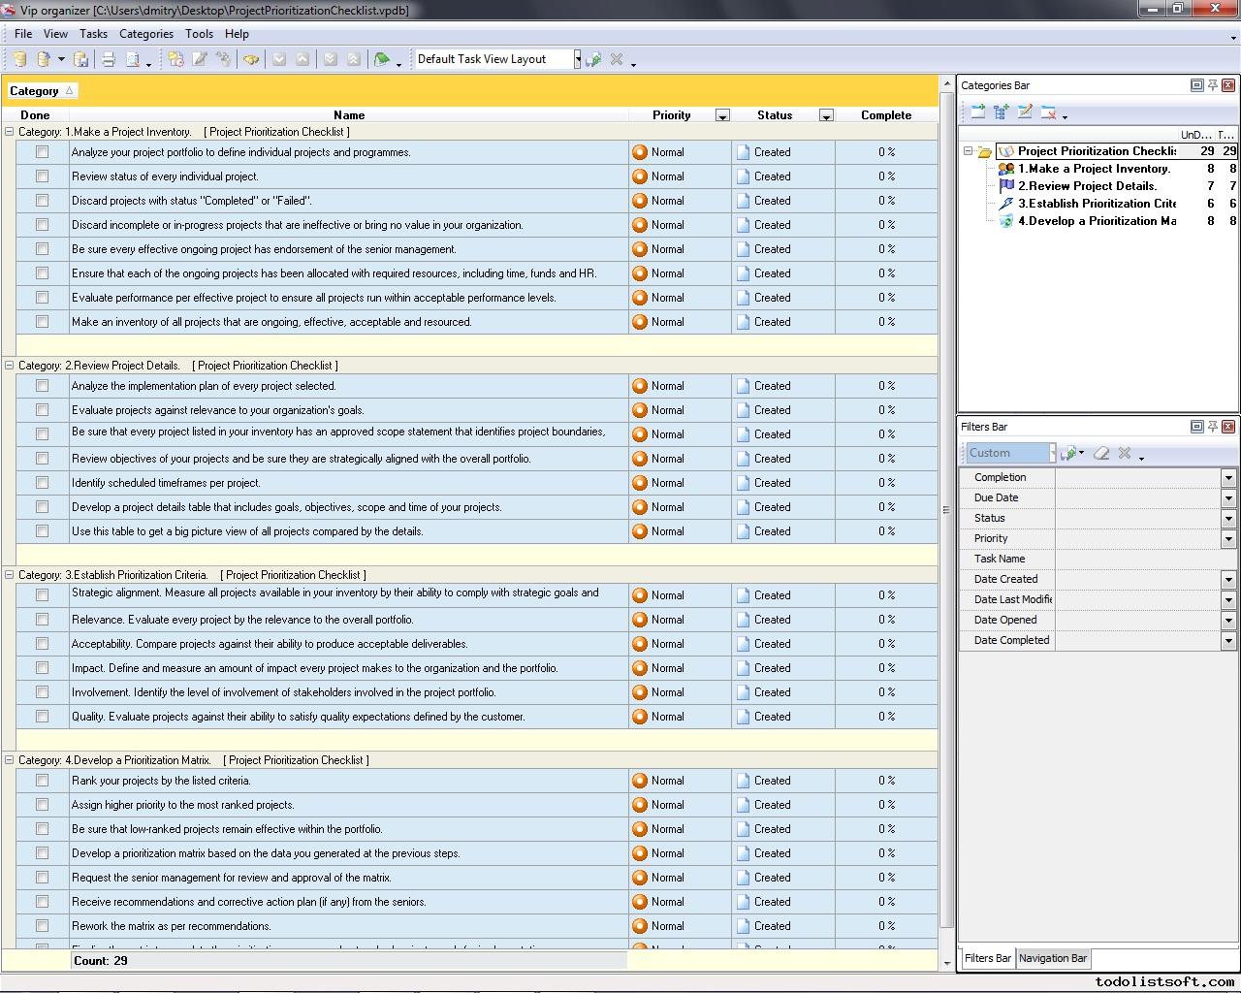1241x993 pixels.
Task: Open the Default Task View Layout dropdown
Action: (577, 59)
